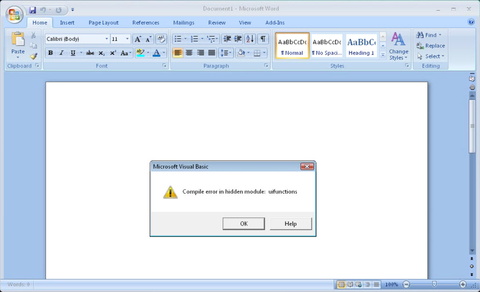Apply bulleted list formatting

coord(178,39)
